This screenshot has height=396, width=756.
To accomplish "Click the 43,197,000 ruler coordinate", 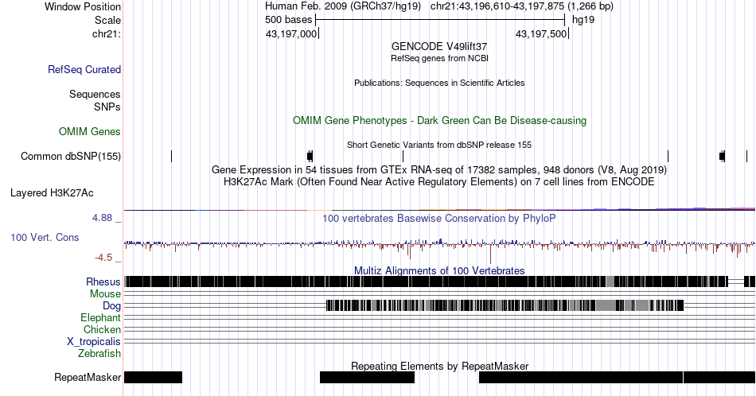I will pyautogui.click(x=291, y=33).
